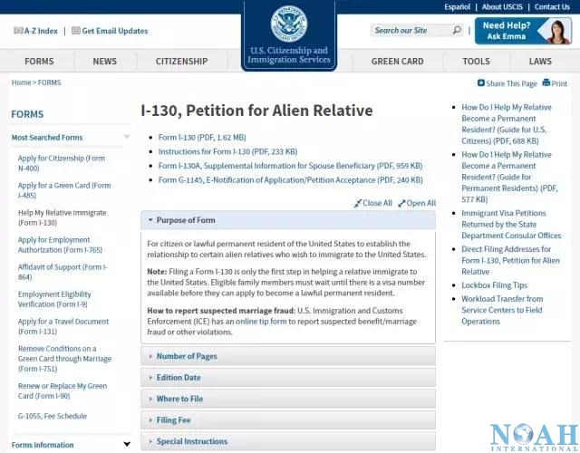Viewport: 580px width, 453px height.
Task: Open Apply for Citizenship (Form N-400)
Action: point(62,163)
